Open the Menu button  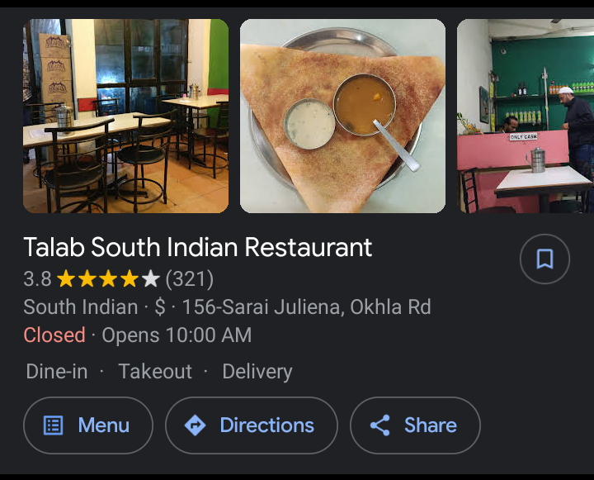click(88, 425)
